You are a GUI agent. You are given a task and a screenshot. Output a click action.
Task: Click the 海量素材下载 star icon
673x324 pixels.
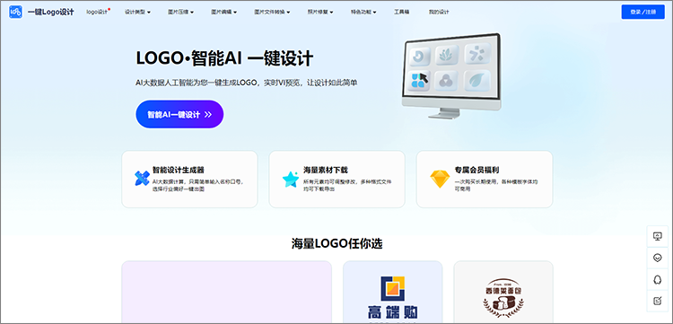point(290,179)
